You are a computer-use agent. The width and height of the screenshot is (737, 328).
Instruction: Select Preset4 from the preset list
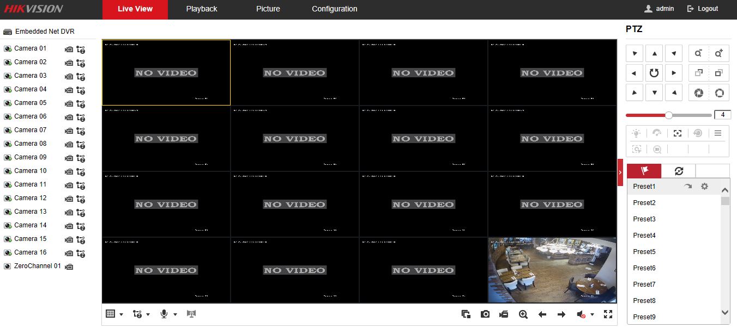644,236
